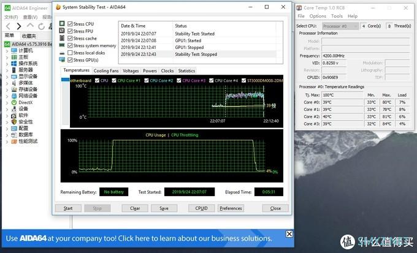Toggle the Stress CPU checkbox
417x253 pixels.
[70, 24]
